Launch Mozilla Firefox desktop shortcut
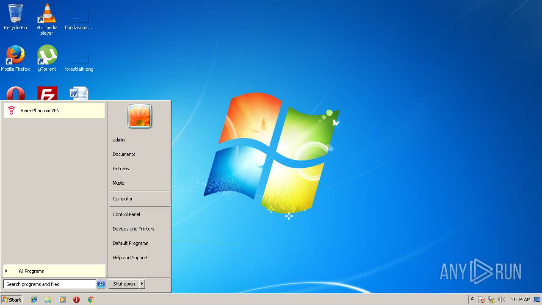The width and height of the screenshot is (542, 305). point(15,58)
